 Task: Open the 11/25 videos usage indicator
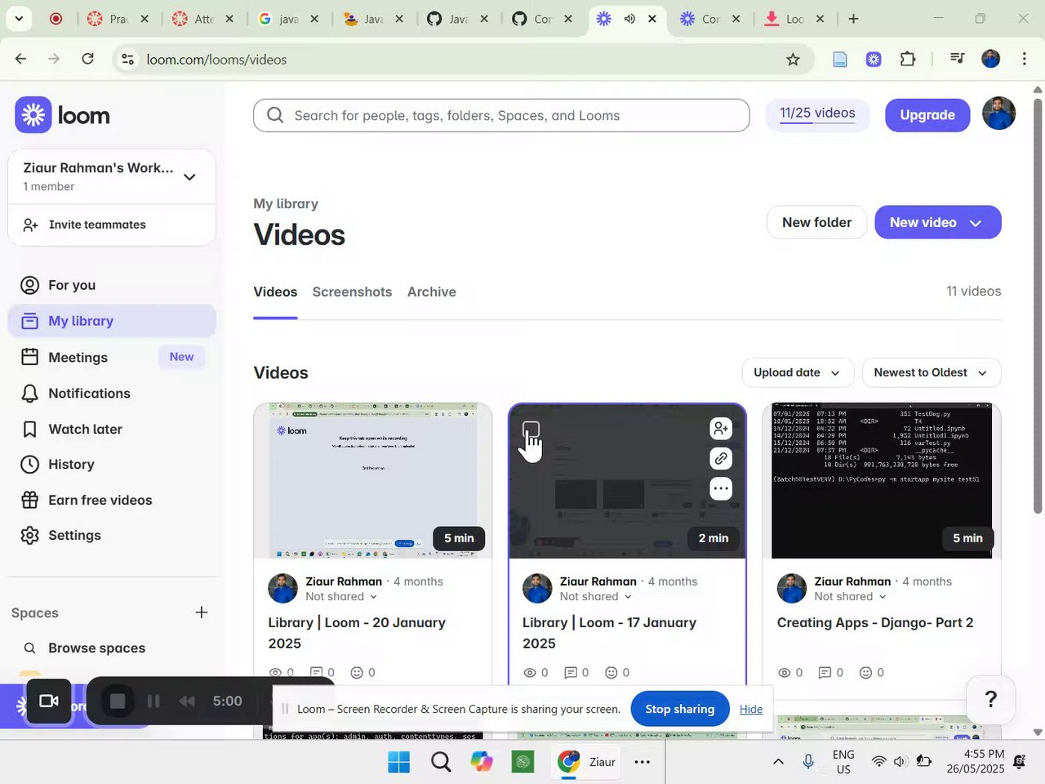click(x=817, y=114)
